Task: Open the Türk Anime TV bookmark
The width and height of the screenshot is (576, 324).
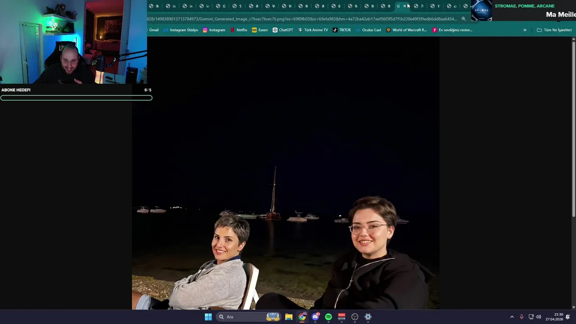Action: point(313,30)
